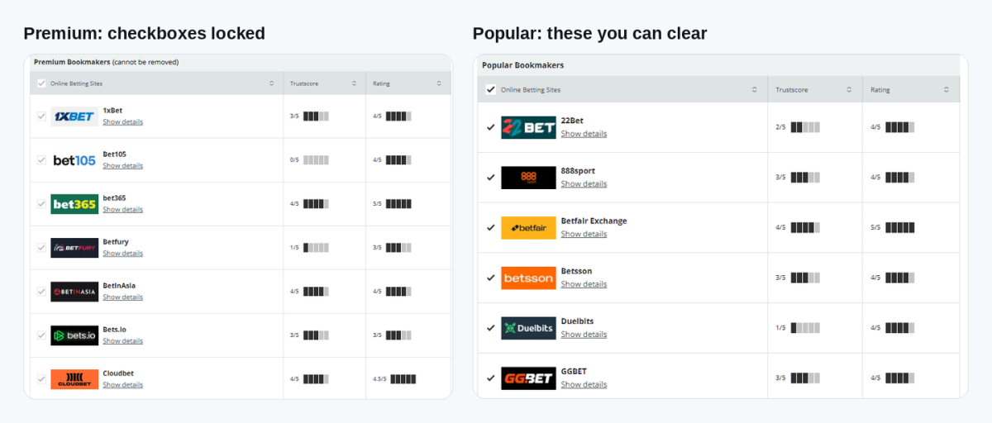Image resolution: width=992 pixels, height=423 pixels.
Task: Click the BetInAsia logo
Action: point(74,292)
